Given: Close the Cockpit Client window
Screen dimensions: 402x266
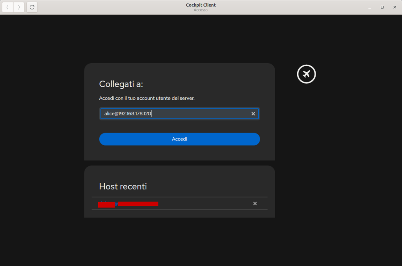Looking at the screenshot, I should click(395, 7).
